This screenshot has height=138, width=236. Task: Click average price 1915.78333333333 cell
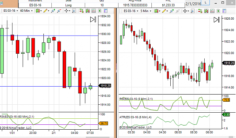135,5
